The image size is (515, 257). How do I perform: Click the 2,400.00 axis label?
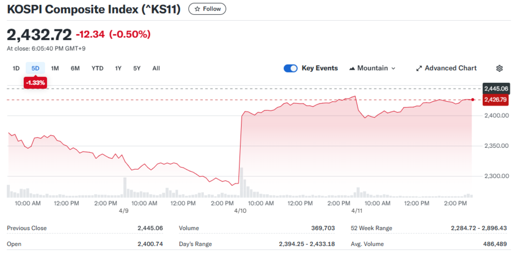click(x=497, y=116)
